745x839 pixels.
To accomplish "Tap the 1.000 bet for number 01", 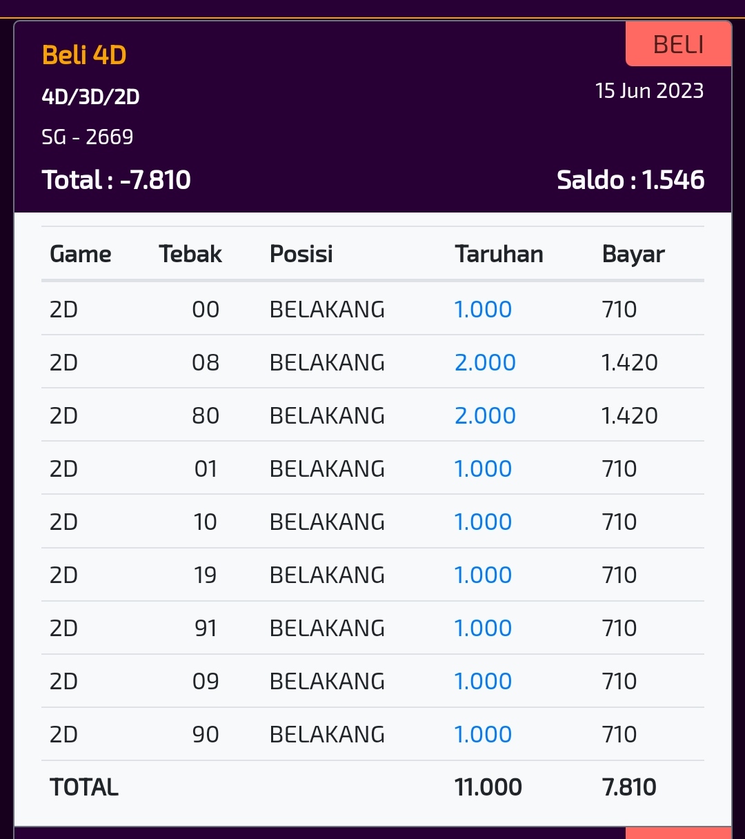I will coord(483,468).
